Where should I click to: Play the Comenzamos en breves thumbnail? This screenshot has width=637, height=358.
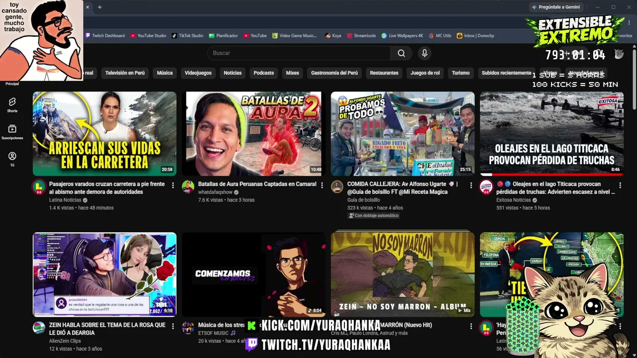click(x=254, y=274)
